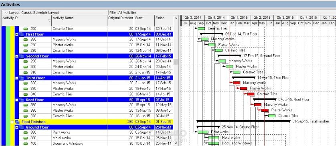The width and height of the screenshot is (336, 146).
Task: Click the WBS icon beside Second Floor
Action: 21,56
